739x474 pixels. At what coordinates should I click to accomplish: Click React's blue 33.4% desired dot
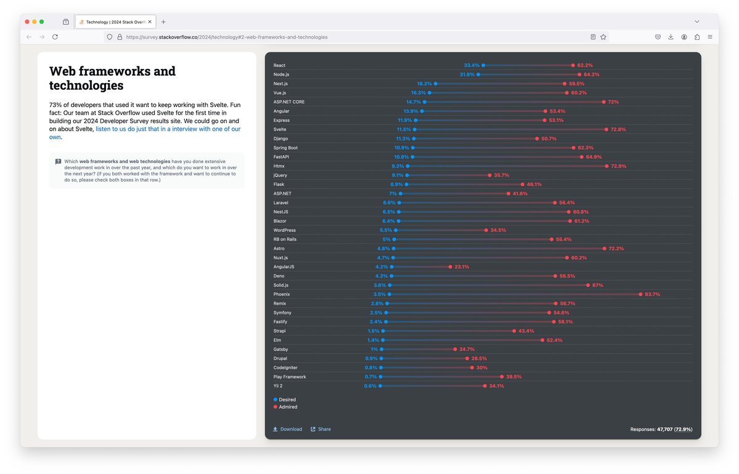[484, 65]
